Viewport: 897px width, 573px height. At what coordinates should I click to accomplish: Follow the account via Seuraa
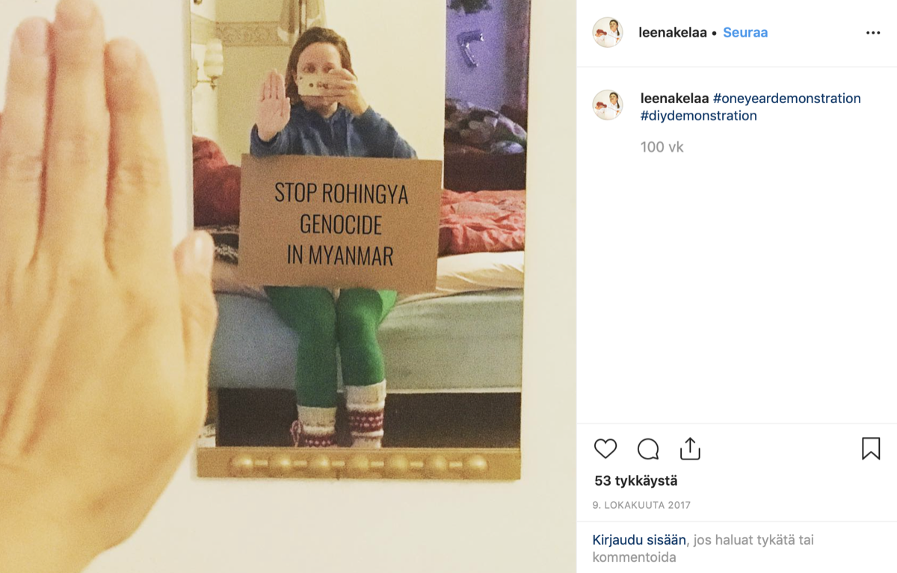(x=745, y=33)
